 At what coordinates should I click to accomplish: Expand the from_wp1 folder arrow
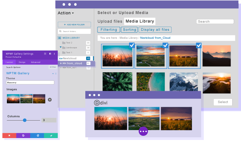click(x=61, y=68)
